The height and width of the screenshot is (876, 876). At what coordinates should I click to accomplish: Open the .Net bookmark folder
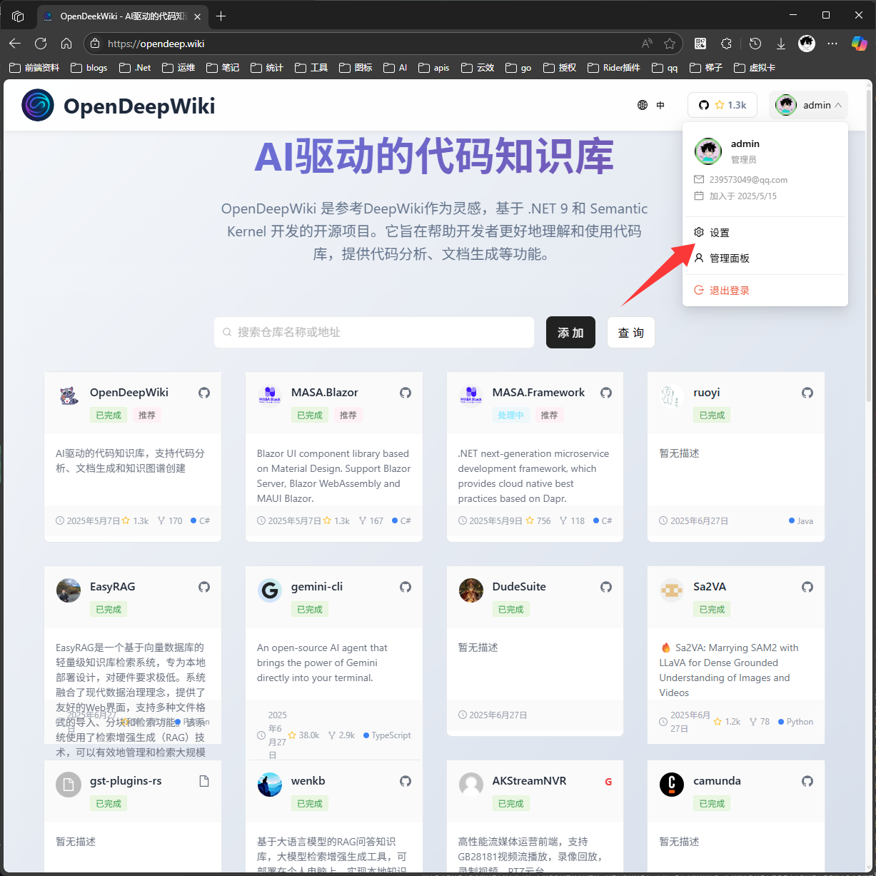135,68
